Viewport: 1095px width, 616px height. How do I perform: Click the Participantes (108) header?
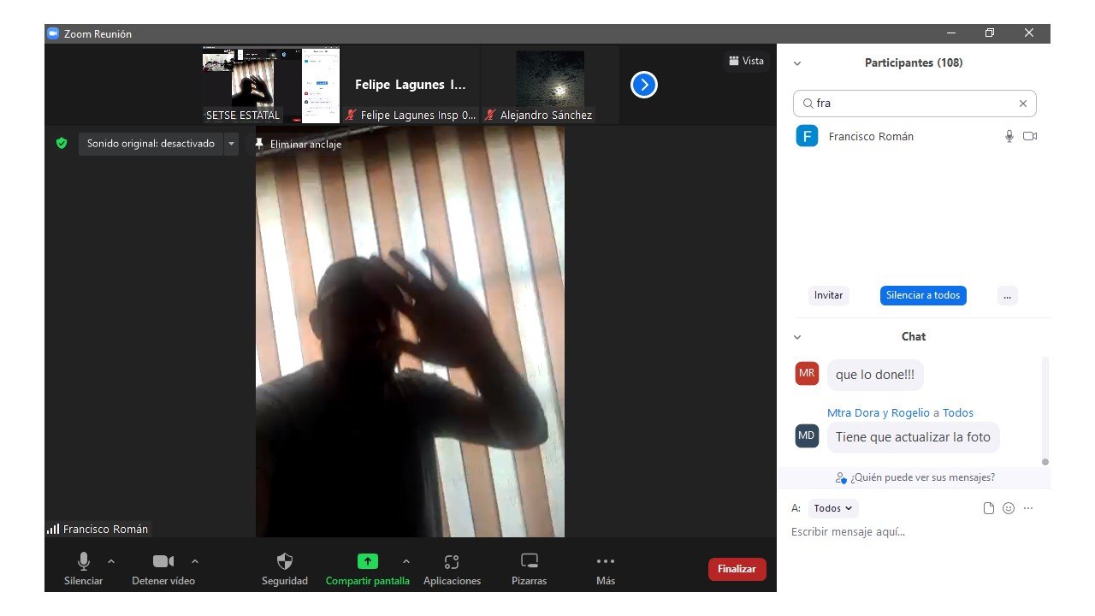click(x=914, y=63)
